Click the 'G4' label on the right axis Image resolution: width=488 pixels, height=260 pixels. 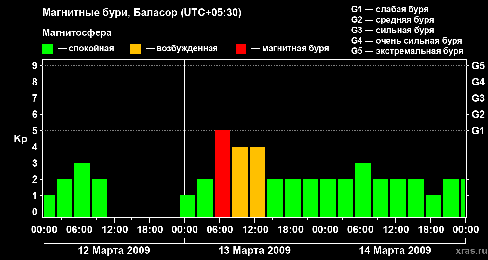(478, 82)
